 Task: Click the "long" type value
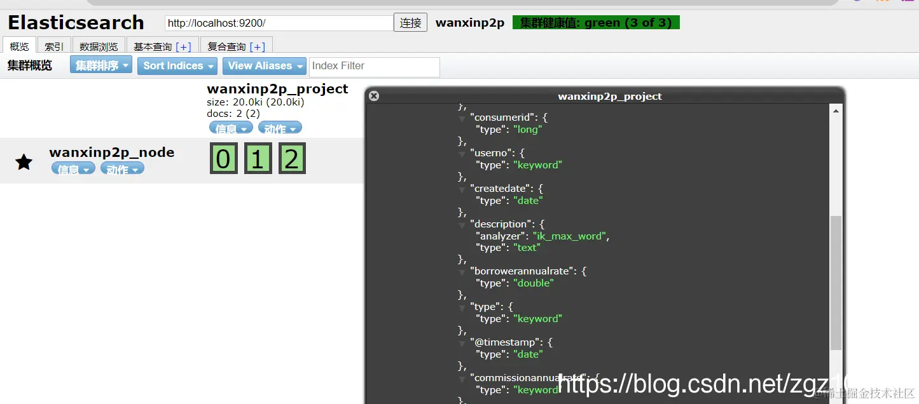(528, 130)
